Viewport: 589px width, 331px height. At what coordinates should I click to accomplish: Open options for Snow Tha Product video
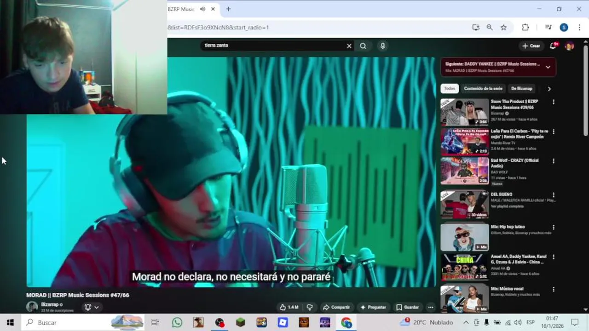[x=553, y=102]
